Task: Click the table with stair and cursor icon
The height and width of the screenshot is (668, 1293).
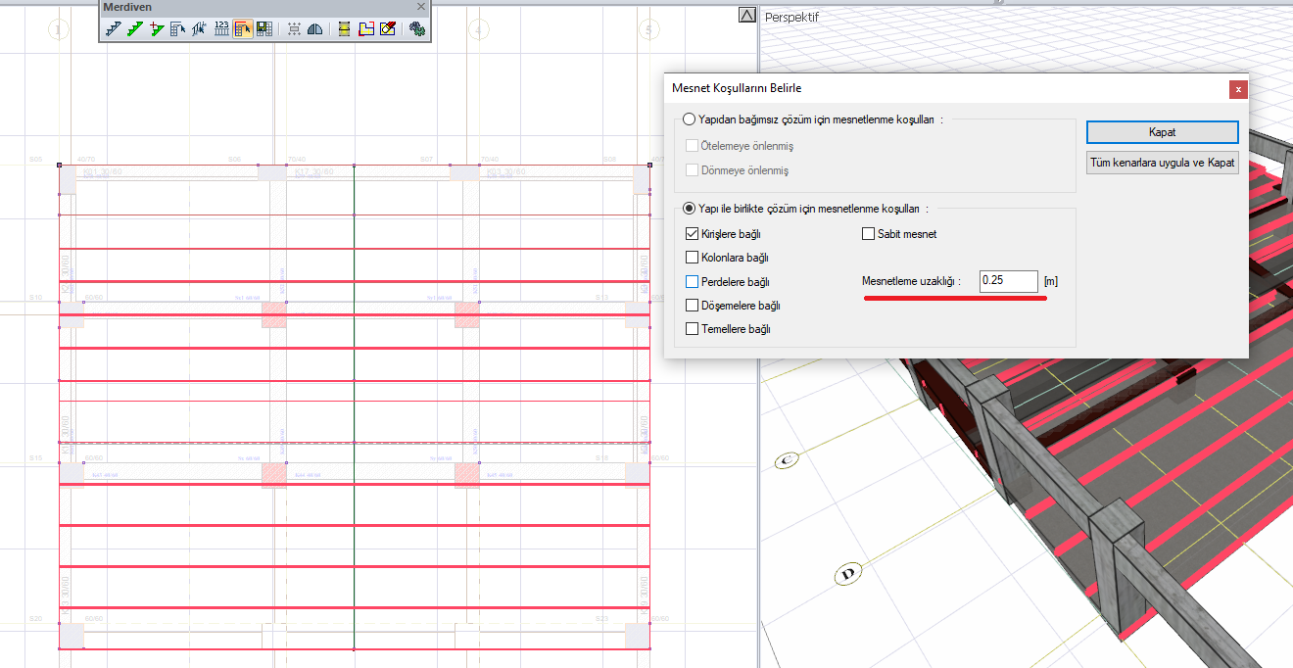Action: pos(177,29)
